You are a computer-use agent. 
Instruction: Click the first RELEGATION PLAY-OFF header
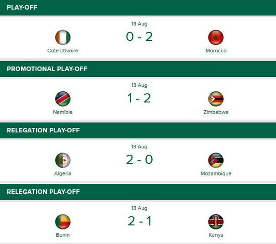[43, 131]
